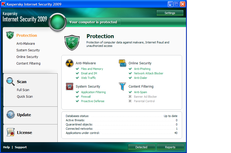
Task: Click the Application Filtering link
Action: pos(93,92)
